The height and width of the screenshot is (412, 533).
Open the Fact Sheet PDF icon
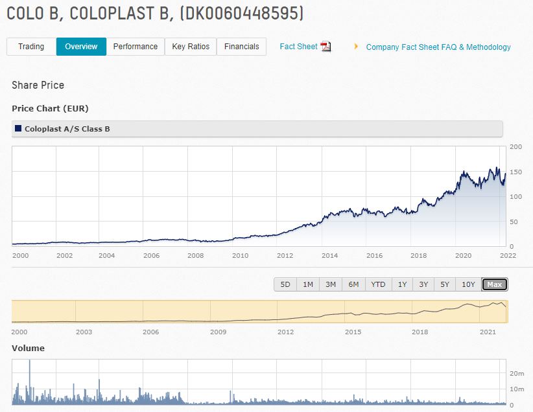click(x=326, y=47)
